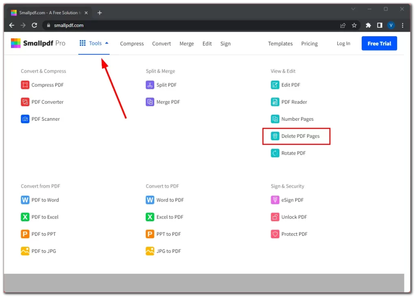Open the Merge menu item

point(187,43)
